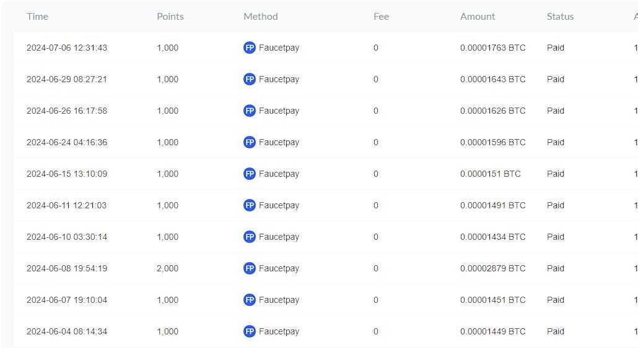The image size is (638, 348).
Task: Click the Points column header
Action: coord(170,17)
